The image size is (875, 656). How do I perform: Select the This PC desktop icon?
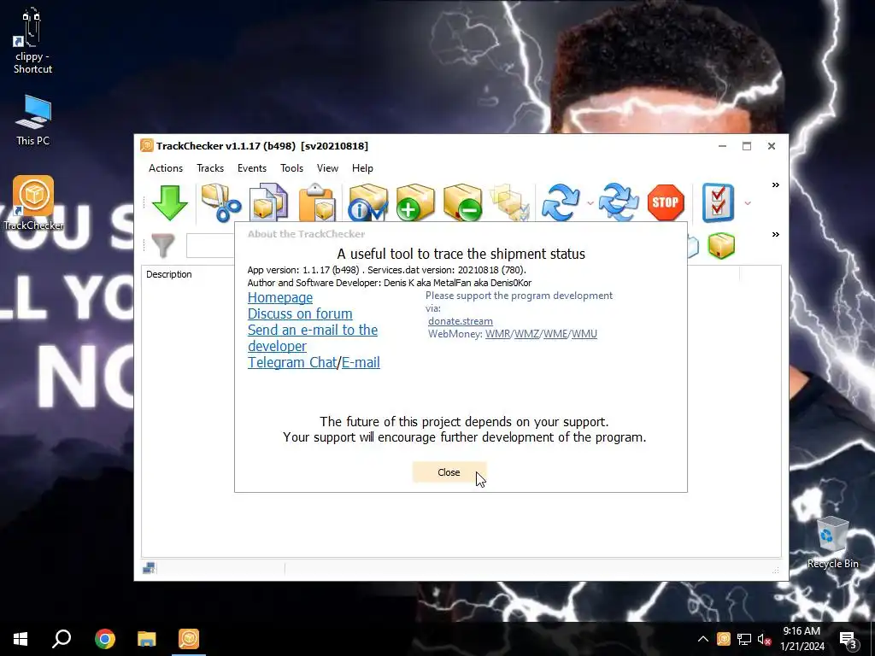click(32, 120)
